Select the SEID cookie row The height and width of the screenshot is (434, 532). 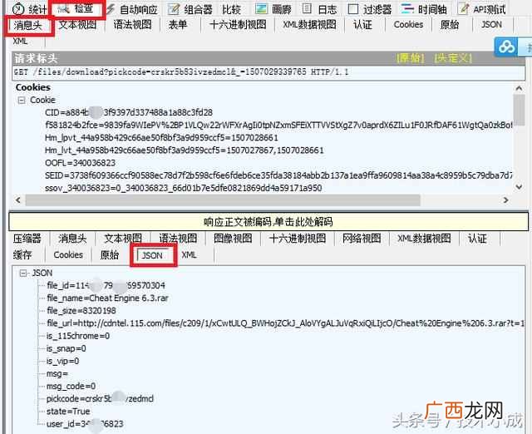pyautogui.click(x=278, y=175)
